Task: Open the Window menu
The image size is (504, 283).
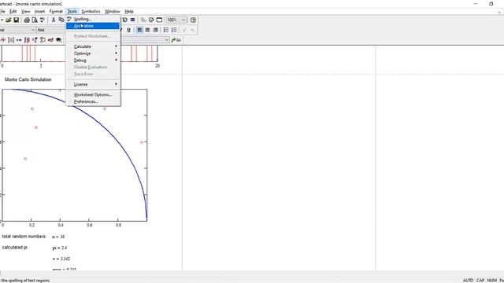Action: coord(112,11)
